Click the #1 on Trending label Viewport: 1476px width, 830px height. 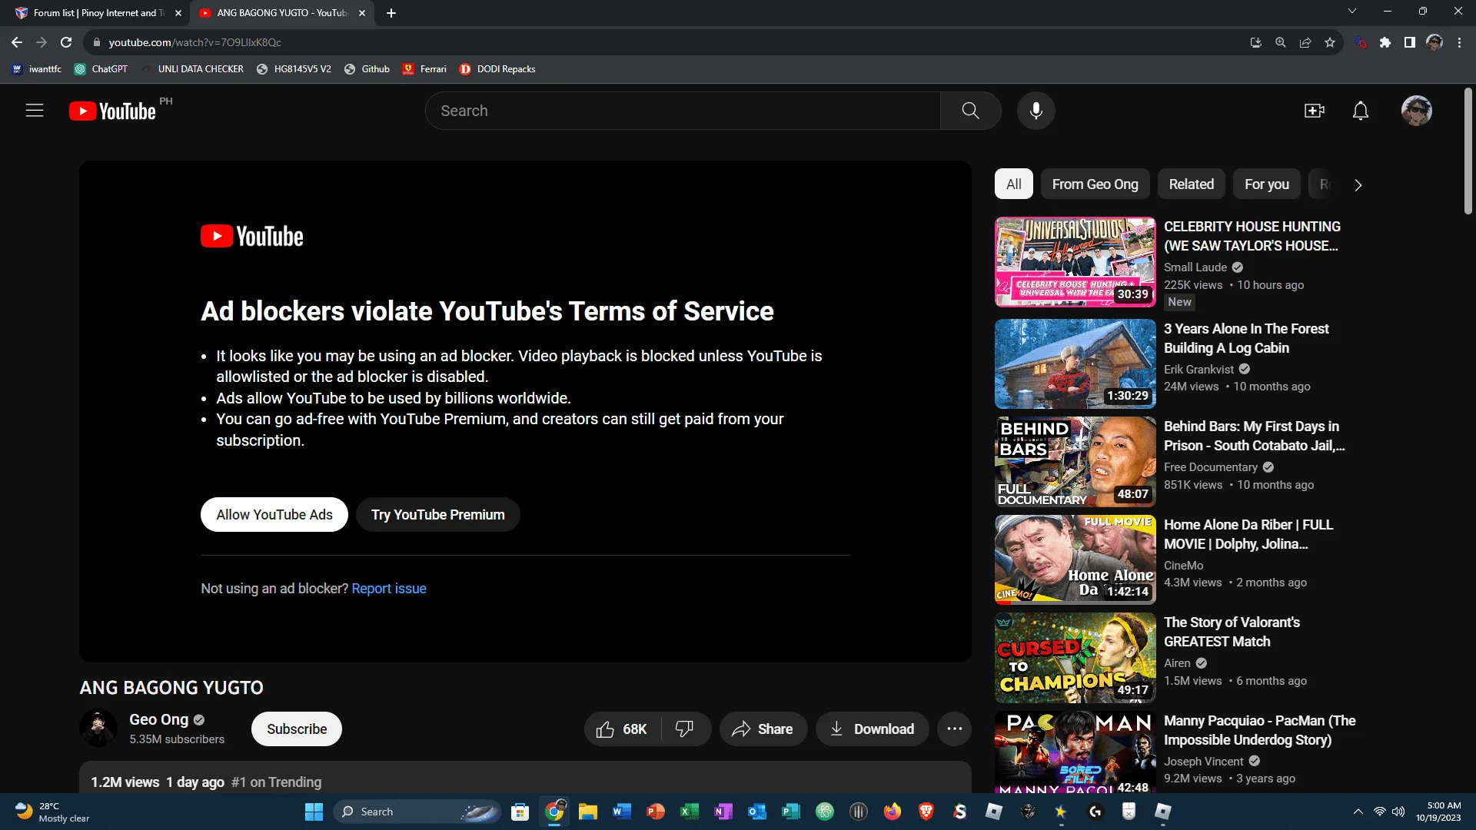tap(276, 782)
